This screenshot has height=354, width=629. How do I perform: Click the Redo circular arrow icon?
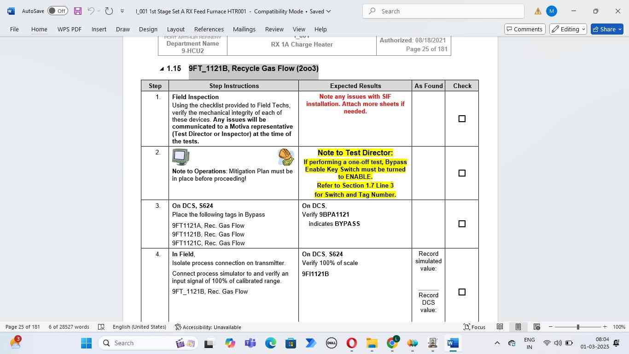tap(109, 11)
